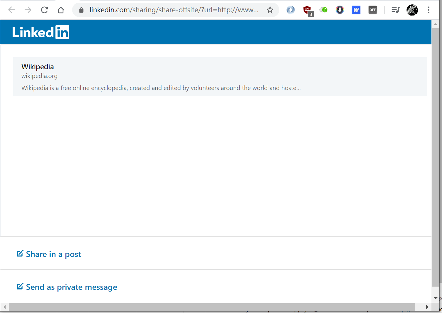Click the edit icon beside Send as private message
Image resolution: width=442 pixels, height=313 pixels.
click(20, 286)
